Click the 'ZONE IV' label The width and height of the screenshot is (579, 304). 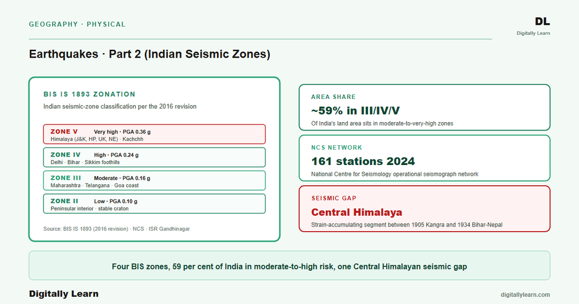tap(66, 155)
